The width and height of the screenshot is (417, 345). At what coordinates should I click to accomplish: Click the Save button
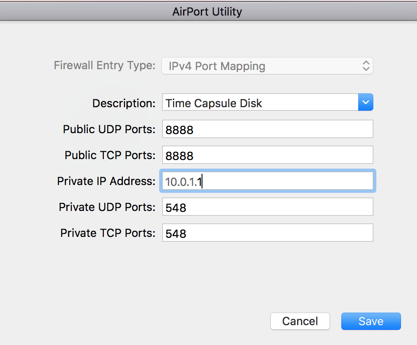click(x=371, y=321)
